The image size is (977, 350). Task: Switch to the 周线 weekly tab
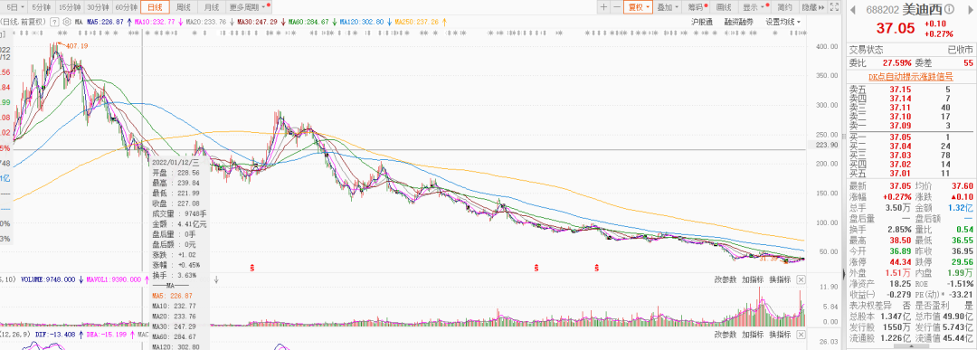coord(184,7)
